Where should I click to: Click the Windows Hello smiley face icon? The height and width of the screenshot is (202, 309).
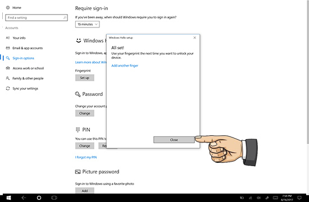click(x=79, y=40)
